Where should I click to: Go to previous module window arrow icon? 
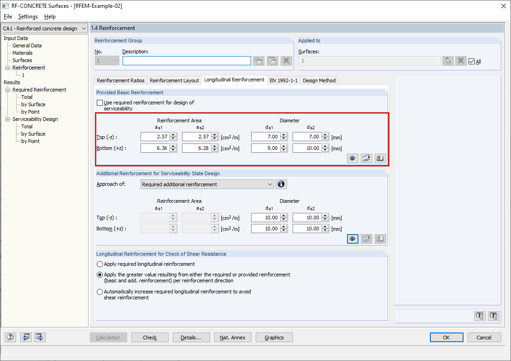pyautogui.click(x=26, y=337)
